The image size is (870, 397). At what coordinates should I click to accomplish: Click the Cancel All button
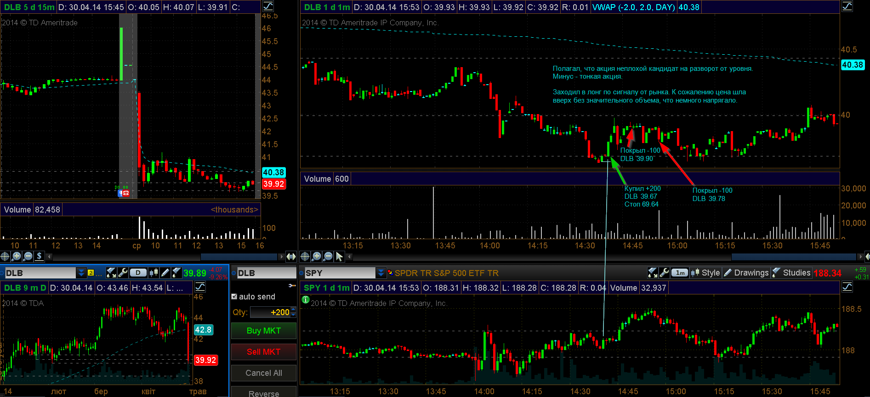(264, 373)
